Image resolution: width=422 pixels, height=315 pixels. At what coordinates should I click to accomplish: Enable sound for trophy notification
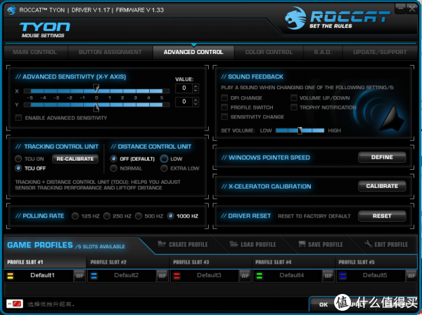pyautogui.click(x=293, y=107)
